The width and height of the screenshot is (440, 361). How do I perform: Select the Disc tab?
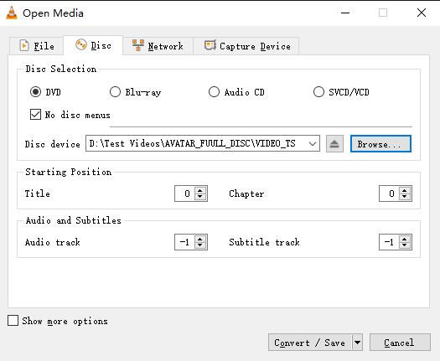(x=93, y=45)
